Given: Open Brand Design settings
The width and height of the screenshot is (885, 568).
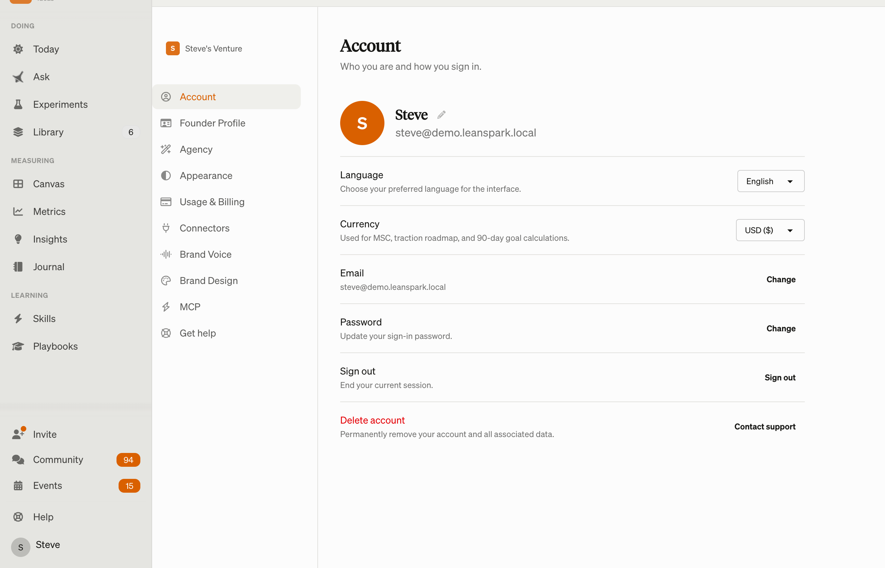Looking at the screenshot, I should tap(226, 281).
